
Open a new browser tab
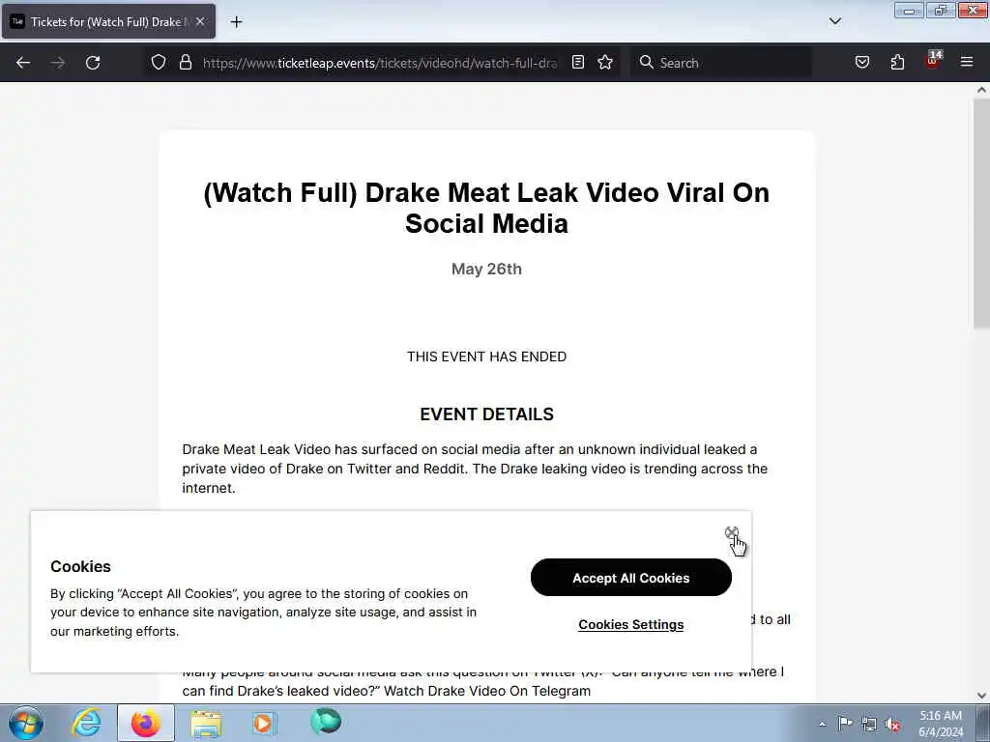coord(236,22)
